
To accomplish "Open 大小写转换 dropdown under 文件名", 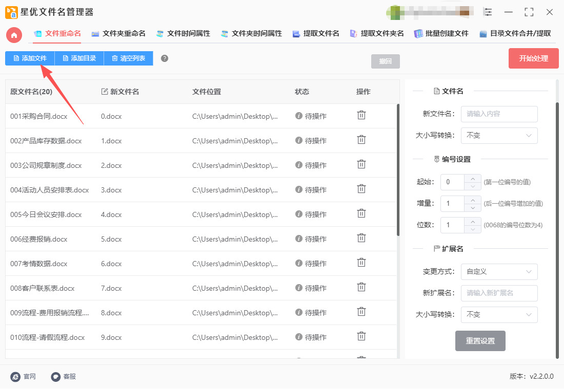I will 499,136.
